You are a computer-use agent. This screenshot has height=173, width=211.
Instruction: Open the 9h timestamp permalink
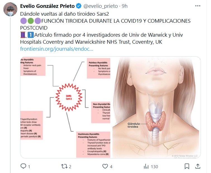[124, 6]
